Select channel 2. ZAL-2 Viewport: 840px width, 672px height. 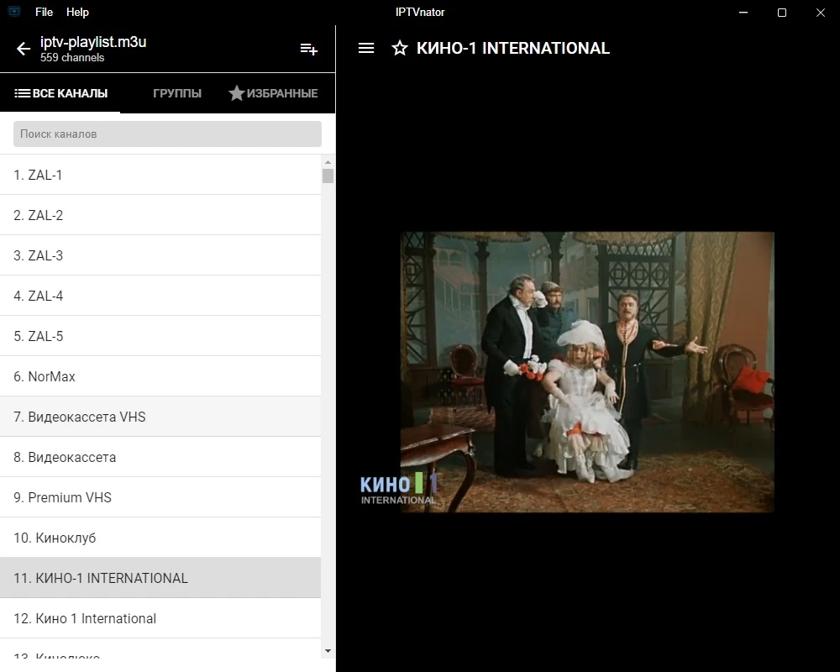pos(160,215)
